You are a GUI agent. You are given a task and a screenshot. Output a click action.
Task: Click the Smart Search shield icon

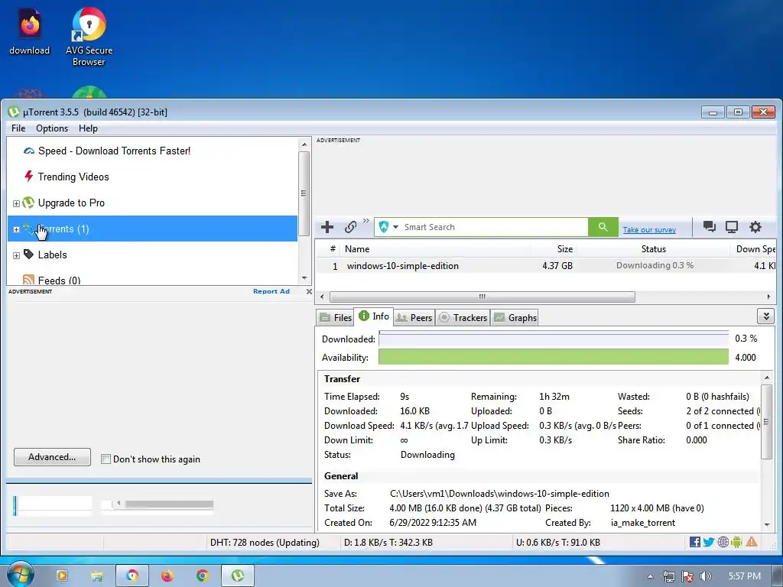[x=384, y=227]
